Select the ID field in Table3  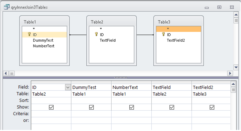click(179, 35)
